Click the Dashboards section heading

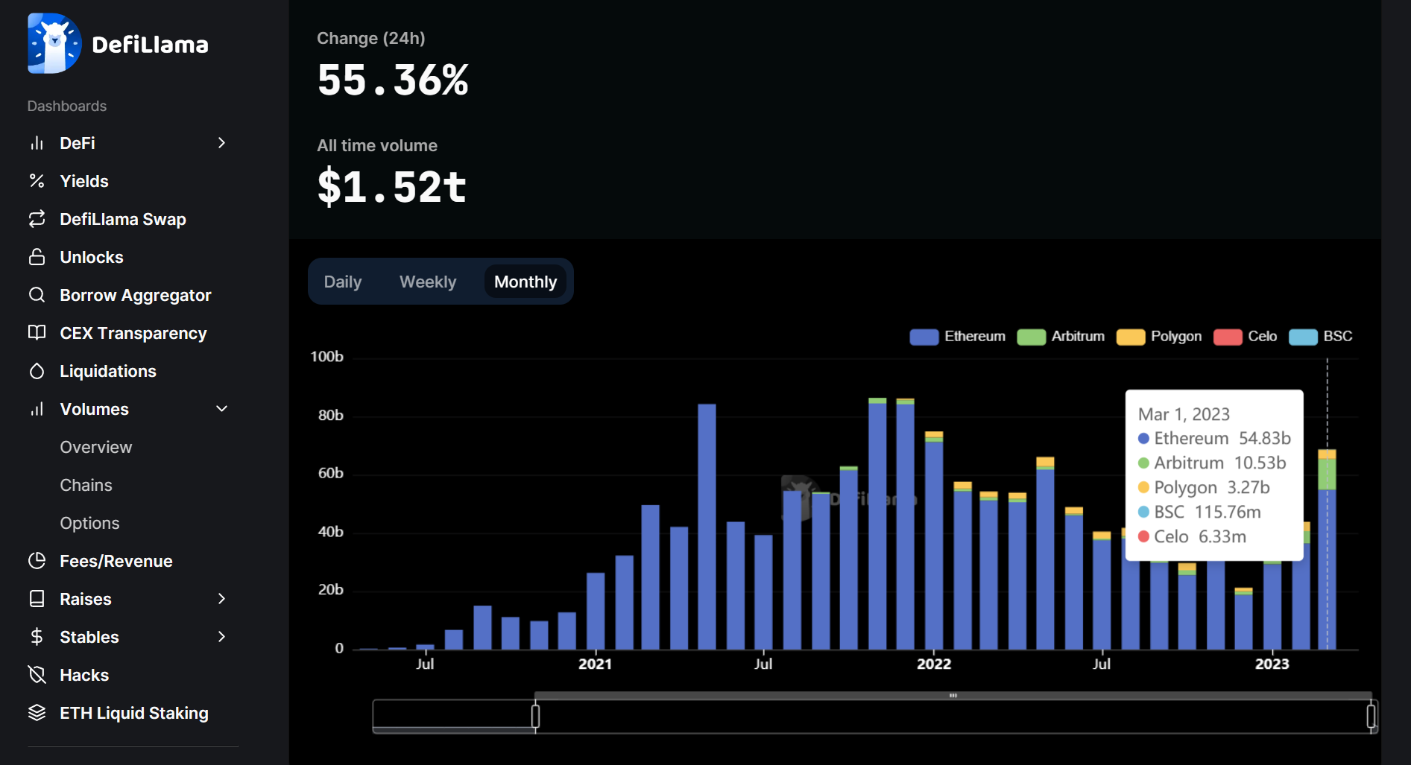point(67,106)
